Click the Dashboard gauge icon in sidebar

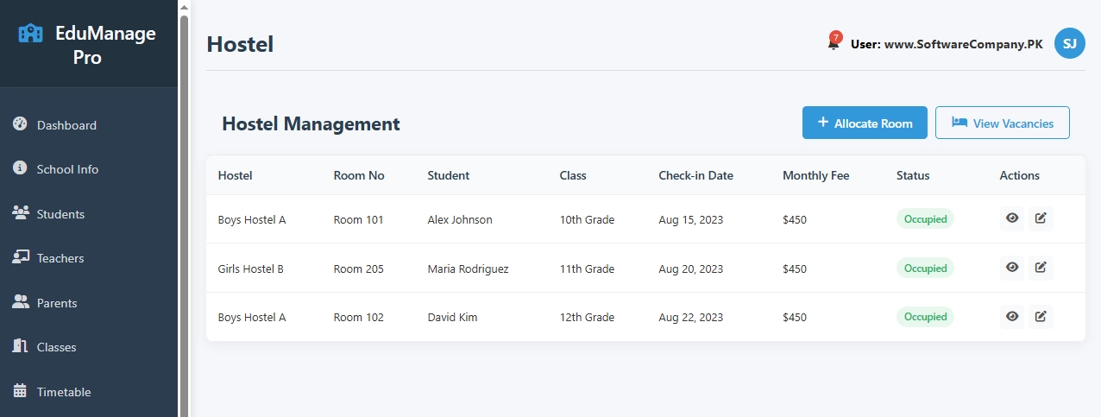(21, 124)
